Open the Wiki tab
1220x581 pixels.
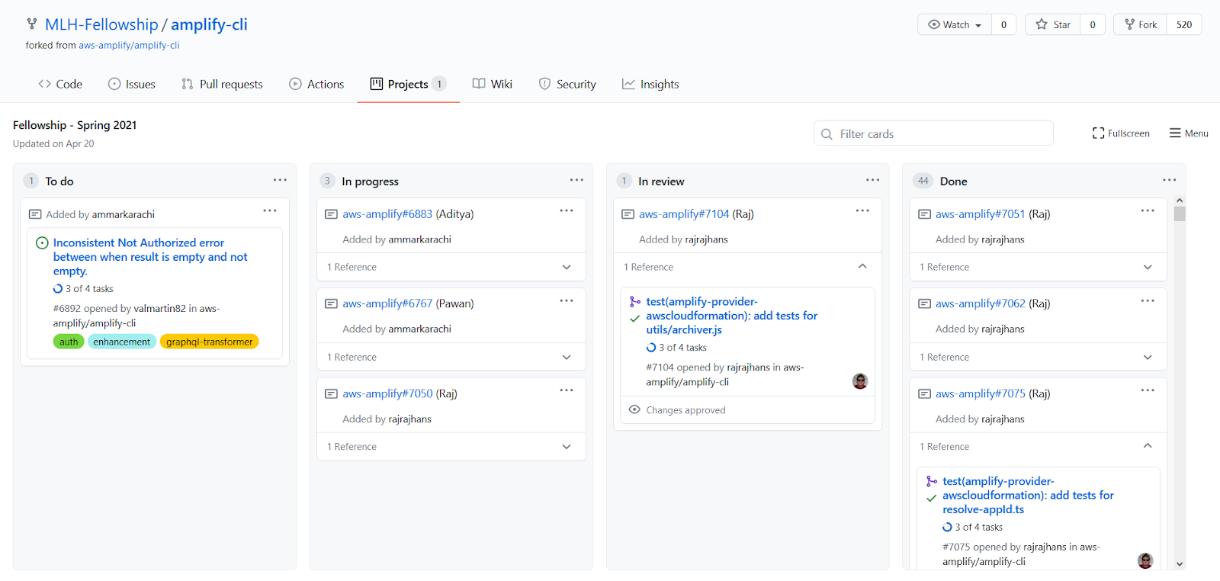coord(493,84)
